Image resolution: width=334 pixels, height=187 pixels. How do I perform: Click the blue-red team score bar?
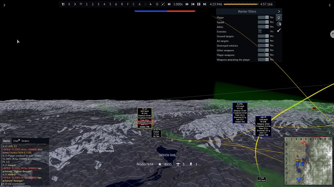point(165,11)
